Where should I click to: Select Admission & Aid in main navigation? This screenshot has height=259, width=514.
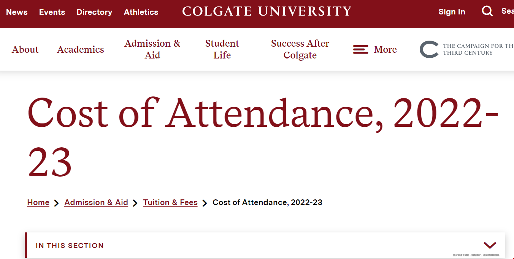[x=152, y=49]
